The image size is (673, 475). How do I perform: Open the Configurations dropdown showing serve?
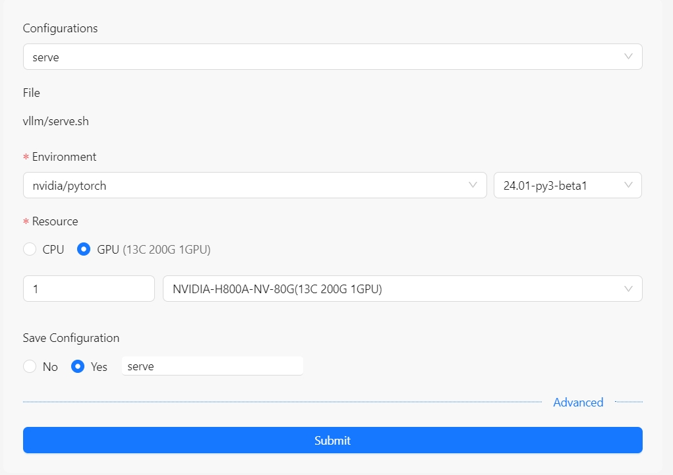coord(323,57)
